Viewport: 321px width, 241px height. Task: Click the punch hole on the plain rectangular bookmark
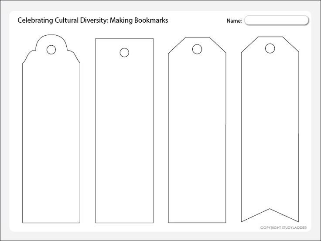point(124,53)
